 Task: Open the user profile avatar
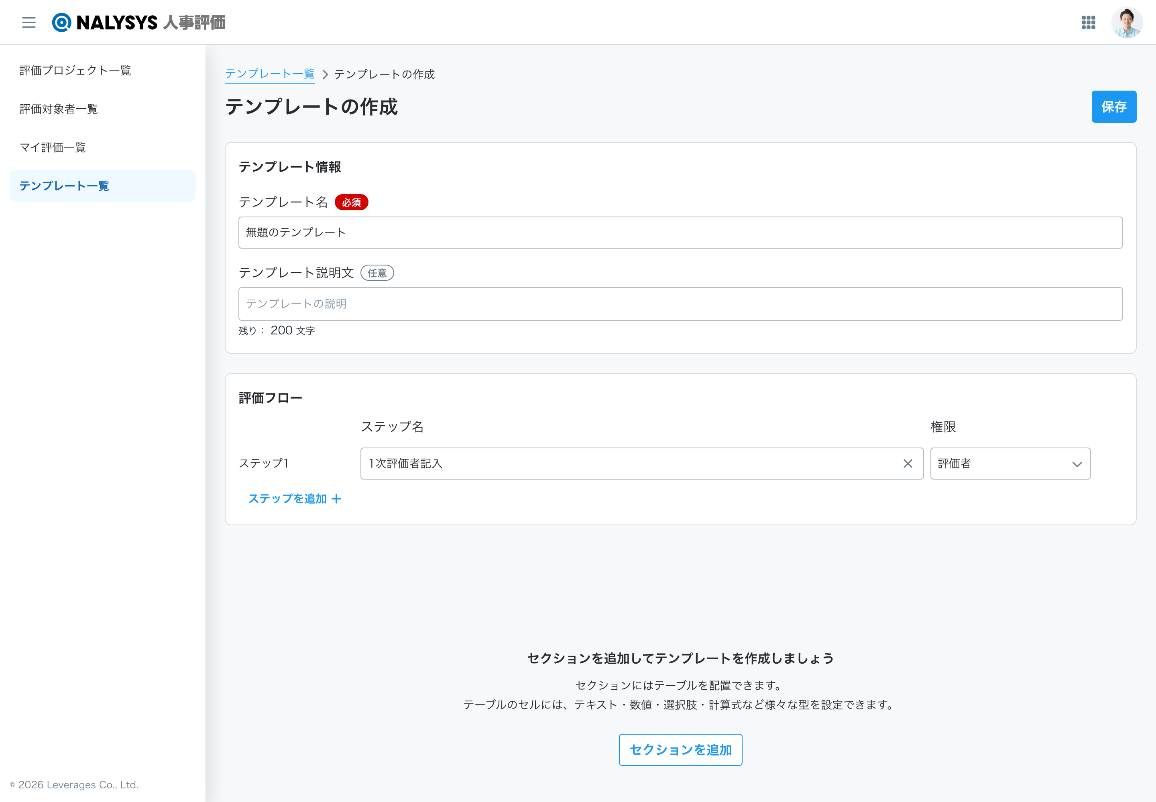[x=1126, y=22]
